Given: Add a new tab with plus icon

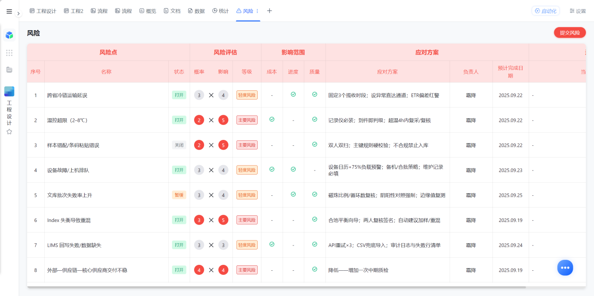Looking at the screenshot, I should tap(269, 11).
